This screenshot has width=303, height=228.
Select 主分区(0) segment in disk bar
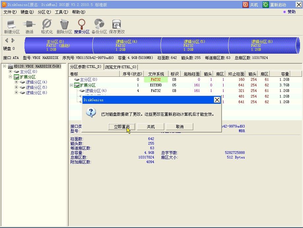click(59, 45)
